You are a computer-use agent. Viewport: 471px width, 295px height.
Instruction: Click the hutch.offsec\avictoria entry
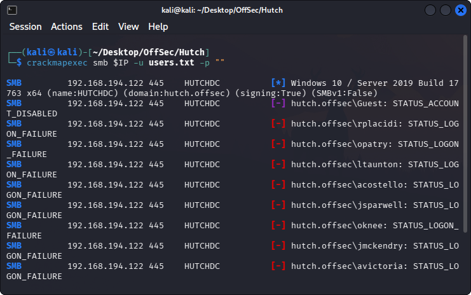(350, 266)
